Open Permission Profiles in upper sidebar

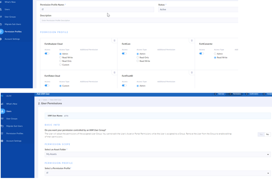13,32
